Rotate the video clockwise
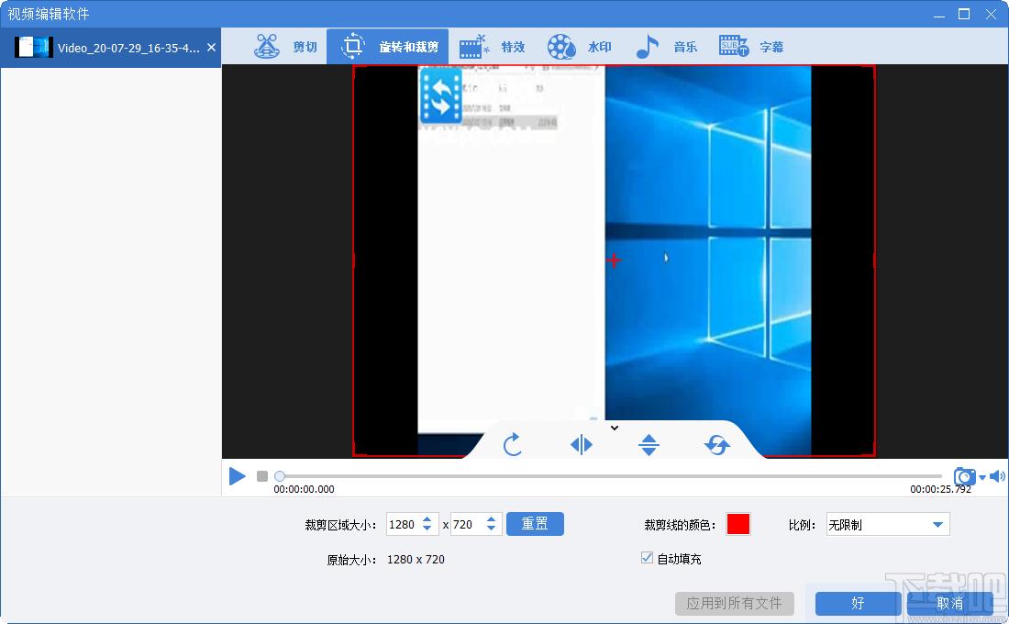The image size is (1009, 624). pyautogui.click(x=512, y=444)
